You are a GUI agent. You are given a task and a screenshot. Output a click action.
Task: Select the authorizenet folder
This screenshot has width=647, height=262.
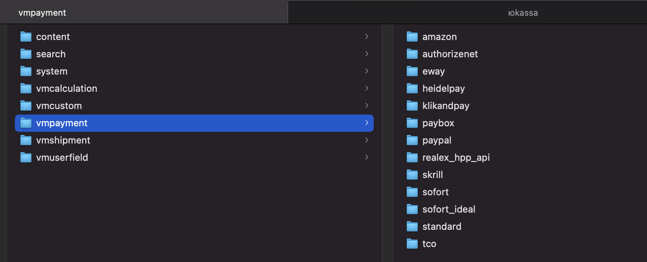pyautogui.click(x=450, y=54)
